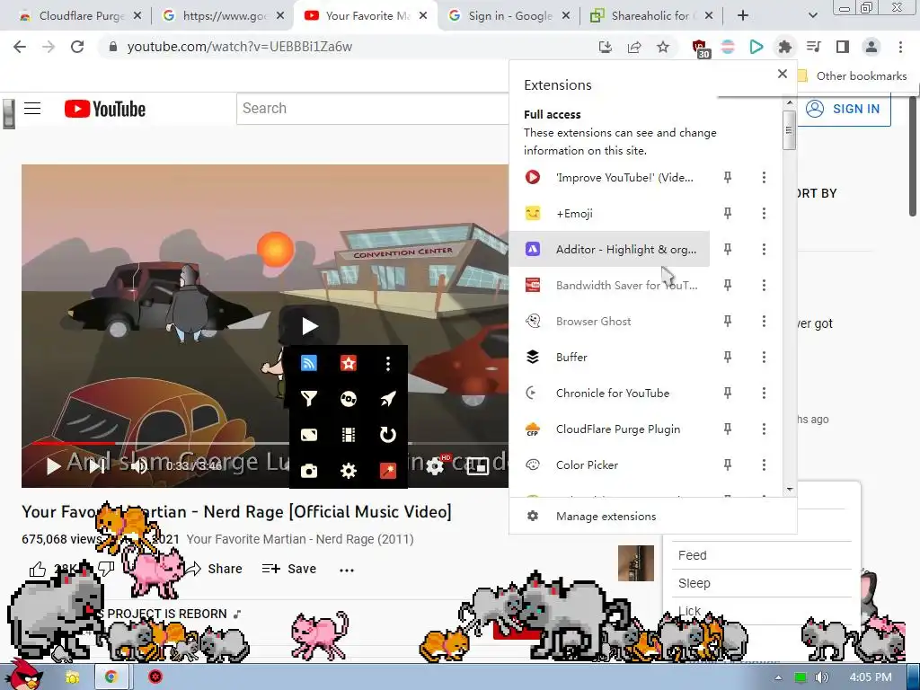Save the video to a playlist

coord(289,569)
